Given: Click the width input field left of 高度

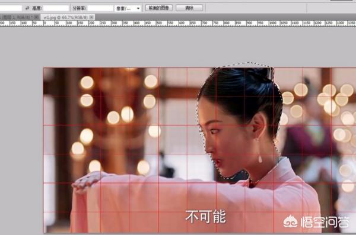Looking at the screenshot, I should coord(11,8).
